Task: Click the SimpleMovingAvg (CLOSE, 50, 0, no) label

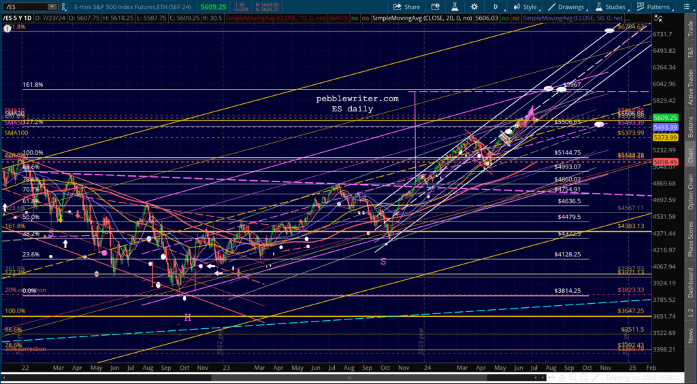Action: 572,18
